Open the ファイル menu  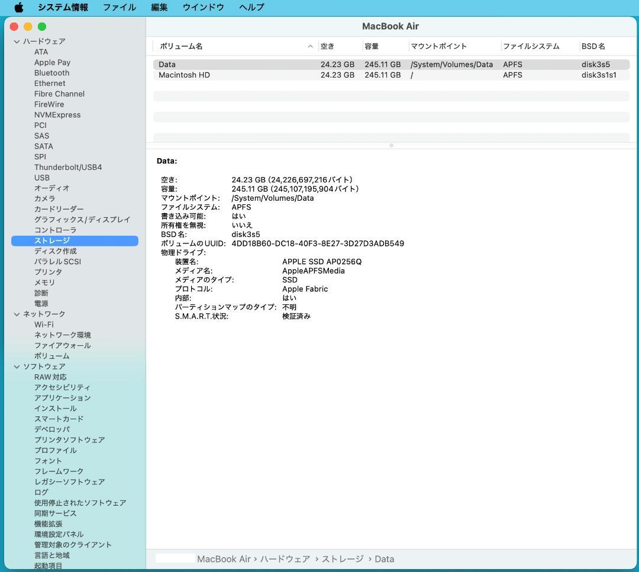pos(119,7)
